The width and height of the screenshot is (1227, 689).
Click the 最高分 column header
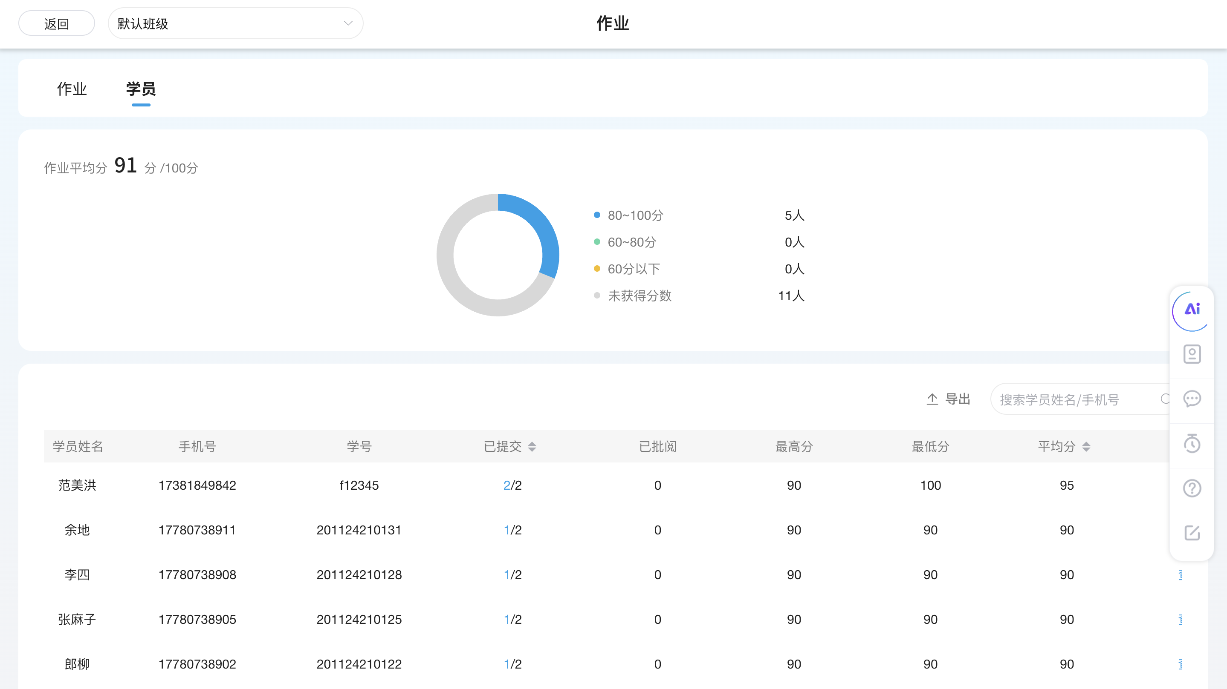pos(794,446)
